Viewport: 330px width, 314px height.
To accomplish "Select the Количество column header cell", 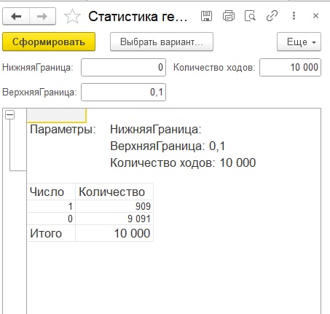I will coord(114,192).
